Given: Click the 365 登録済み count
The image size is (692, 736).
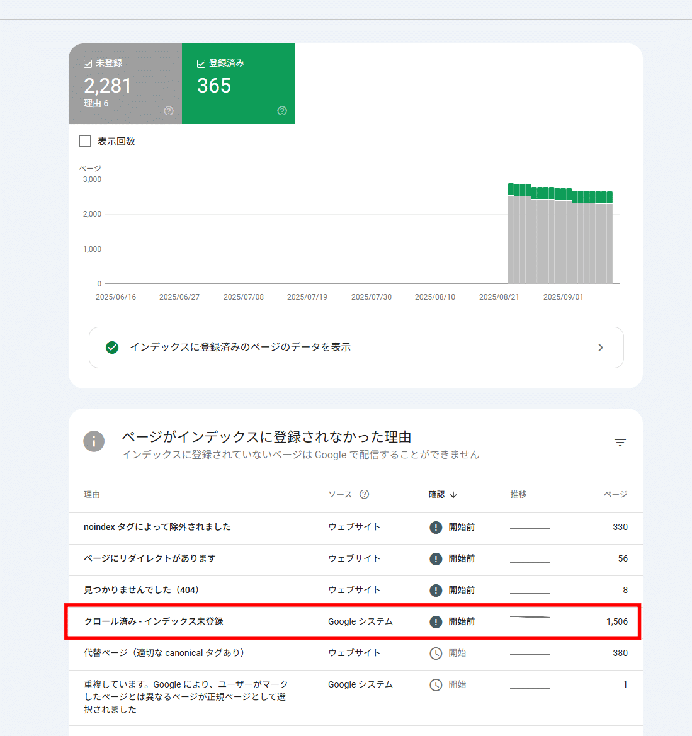Looking at the screenshot, I should click(x=214, y=86).
